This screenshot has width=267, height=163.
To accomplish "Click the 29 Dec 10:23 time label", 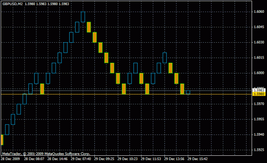I will (127, 159).
